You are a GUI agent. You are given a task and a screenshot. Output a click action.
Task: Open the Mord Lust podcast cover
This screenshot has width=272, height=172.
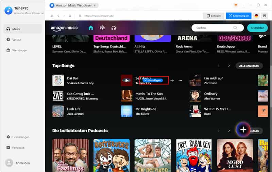(x=235, y=155)
